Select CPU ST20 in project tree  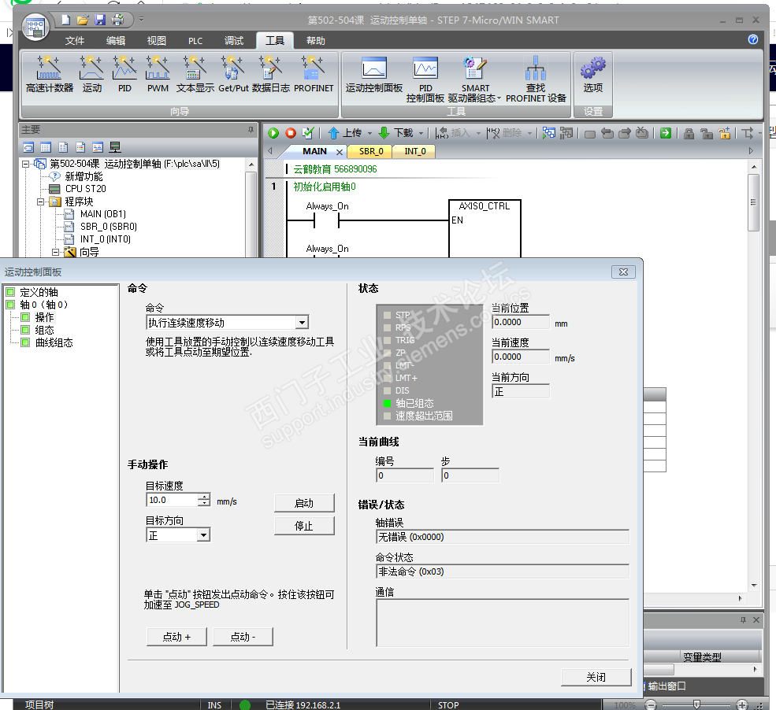click(x=86, y=189)
